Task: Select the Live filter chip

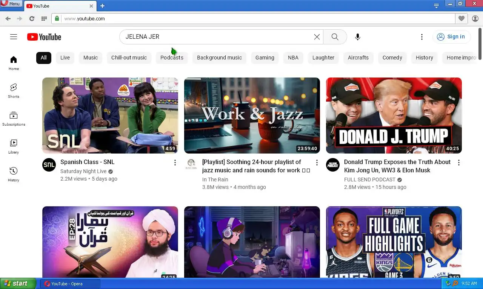Action: 65,58
